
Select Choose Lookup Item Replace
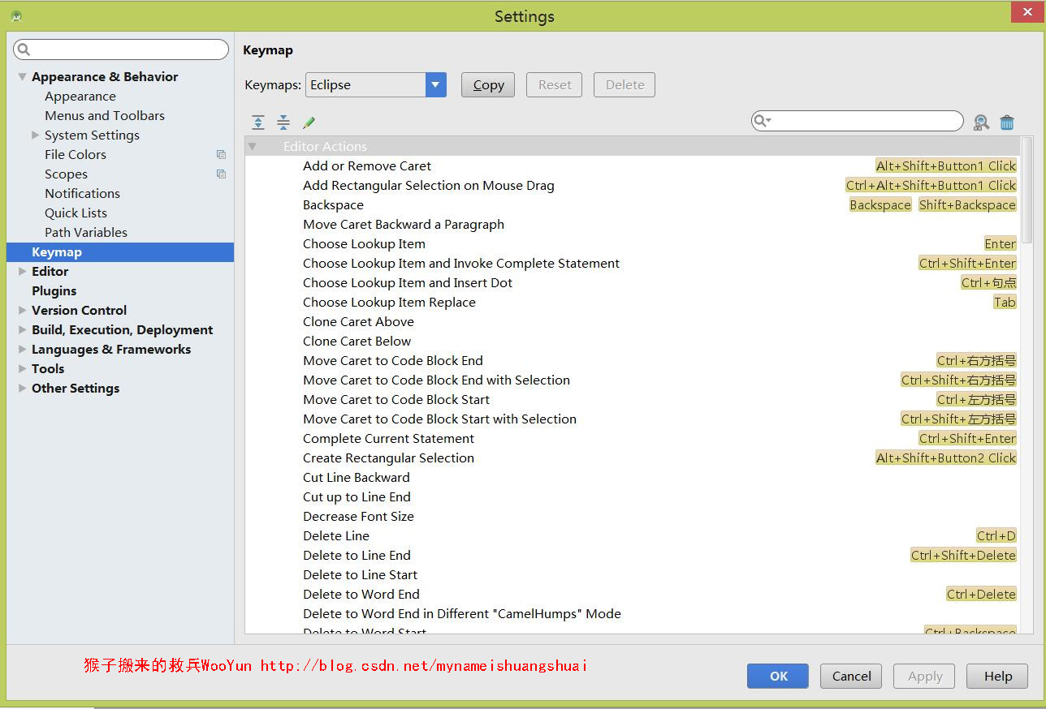point(633,302)
